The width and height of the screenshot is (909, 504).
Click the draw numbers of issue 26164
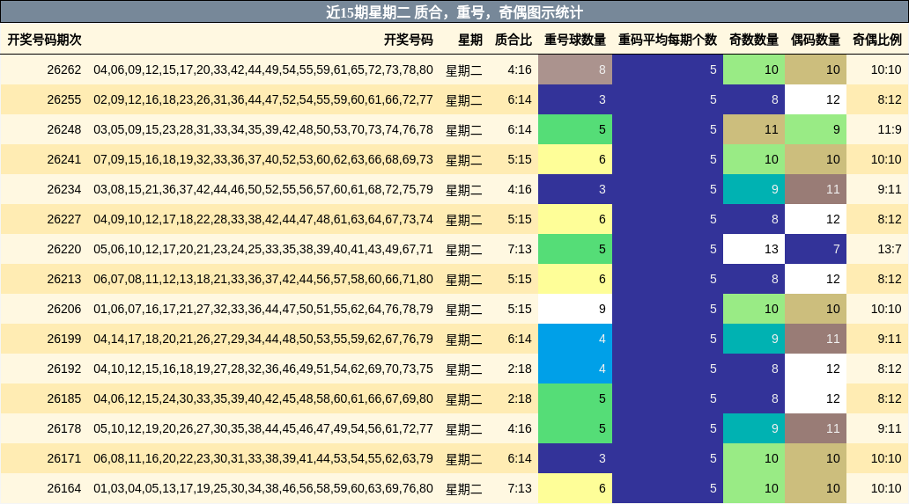[263, 488]
